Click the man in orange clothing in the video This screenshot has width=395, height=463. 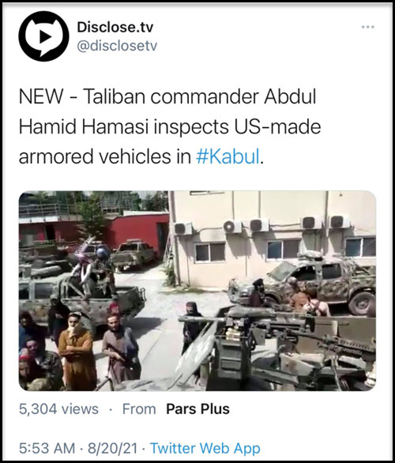77,352
